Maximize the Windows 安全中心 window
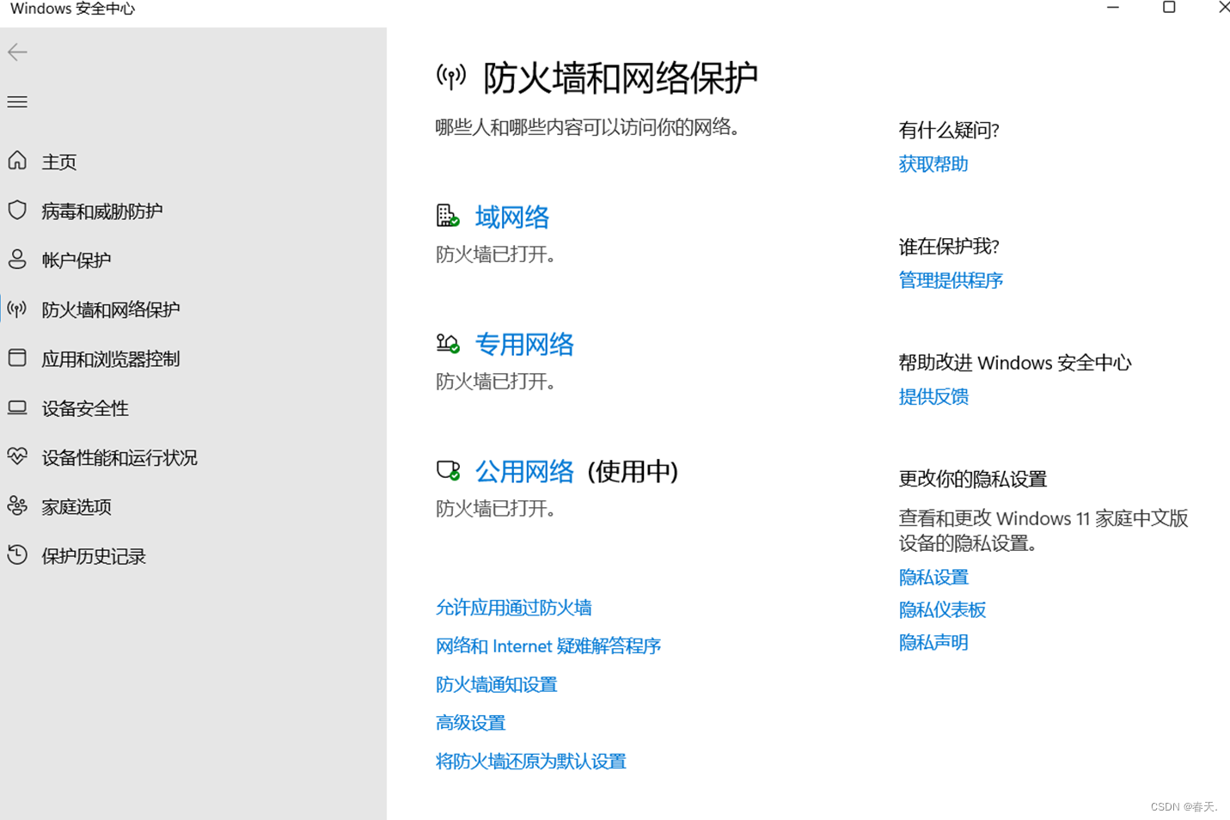The image size is (1230, 820). 1169,8
